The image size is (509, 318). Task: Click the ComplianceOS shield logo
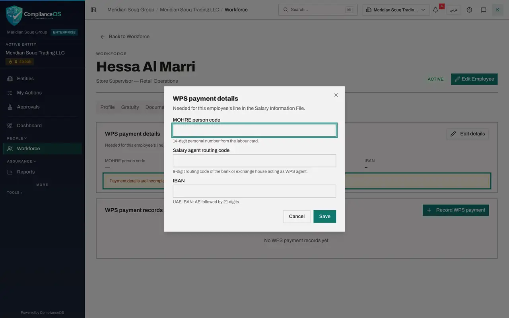coord(14,16)
